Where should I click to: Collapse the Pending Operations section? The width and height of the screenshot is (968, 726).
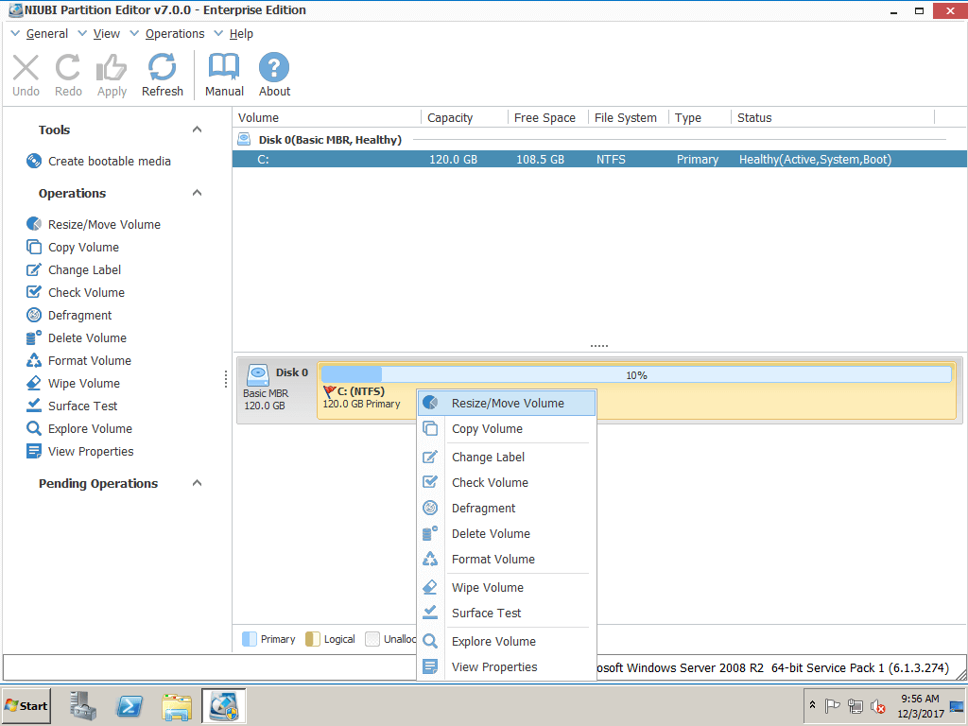pos(197,483)
